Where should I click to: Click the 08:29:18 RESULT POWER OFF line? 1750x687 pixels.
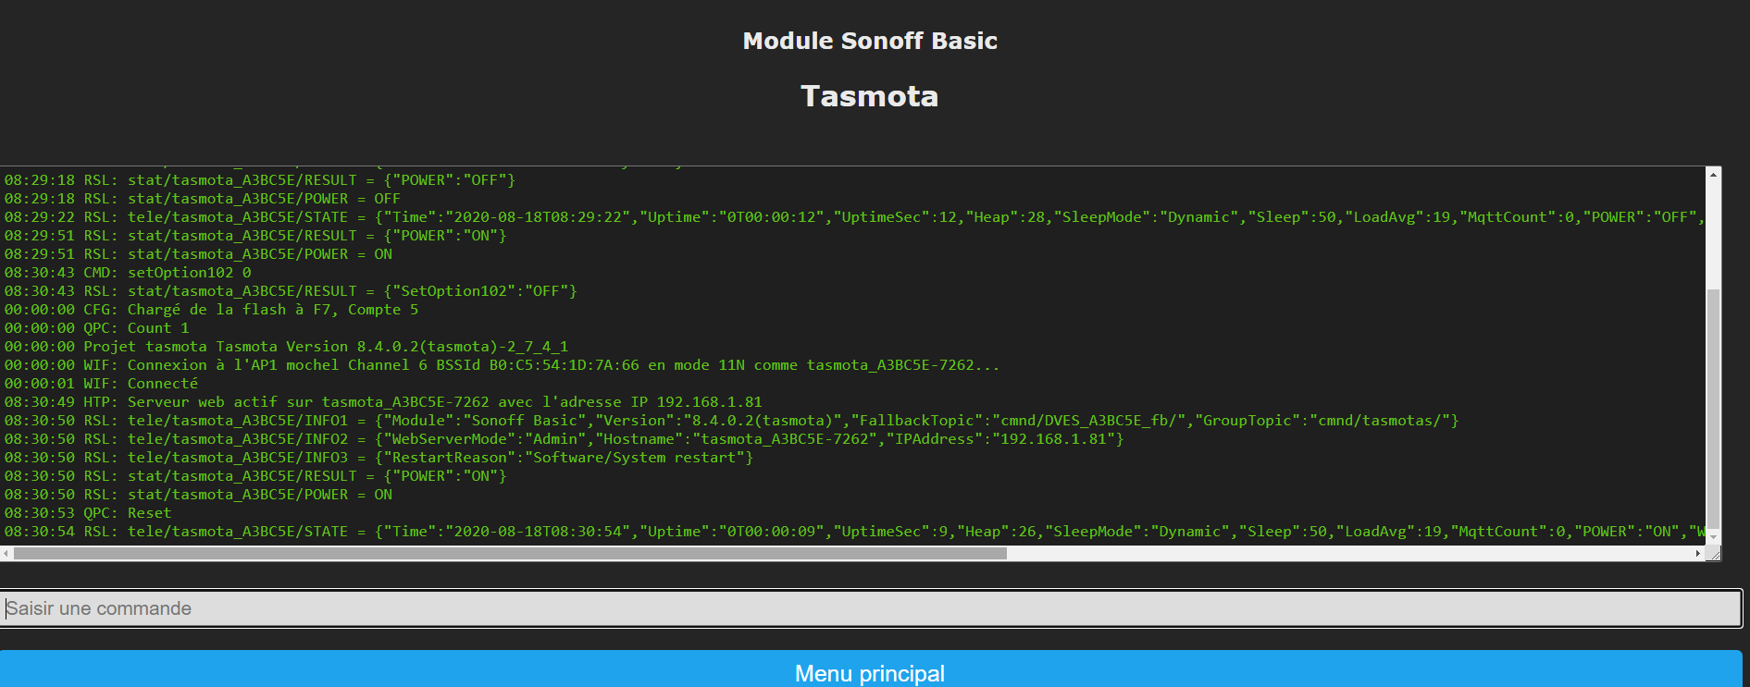pyautogui.click(x=259, y=179)
